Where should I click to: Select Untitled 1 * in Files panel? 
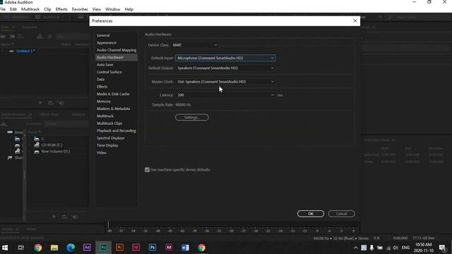[25, 51]
